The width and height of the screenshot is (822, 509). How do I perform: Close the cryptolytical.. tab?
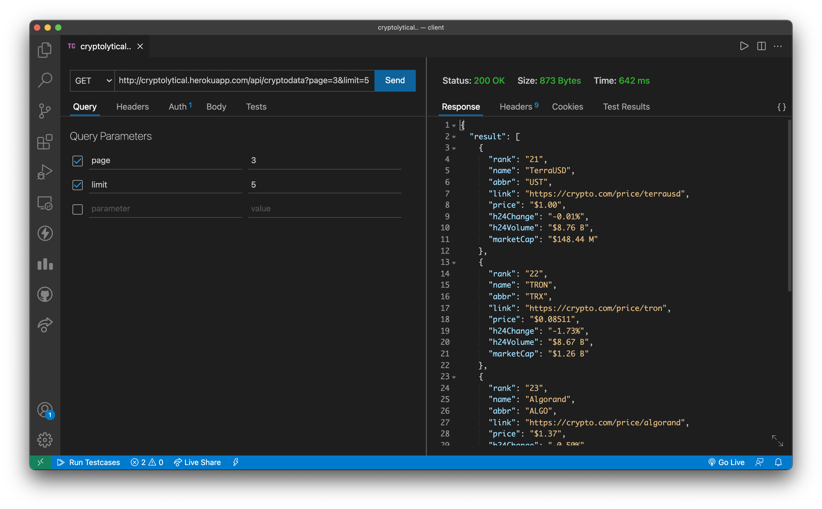click(x=140, y=46)
